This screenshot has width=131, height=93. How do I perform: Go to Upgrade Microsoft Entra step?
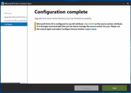coord(16,17)
